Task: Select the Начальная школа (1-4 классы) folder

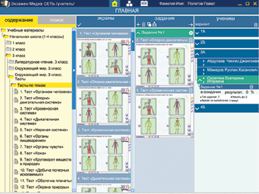Action: (37, 37)
